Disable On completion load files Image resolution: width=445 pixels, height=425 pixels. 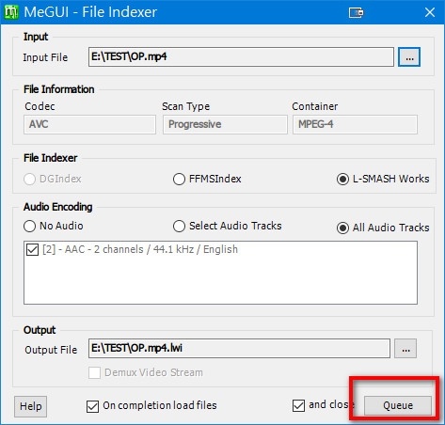(x=92, y=406)
